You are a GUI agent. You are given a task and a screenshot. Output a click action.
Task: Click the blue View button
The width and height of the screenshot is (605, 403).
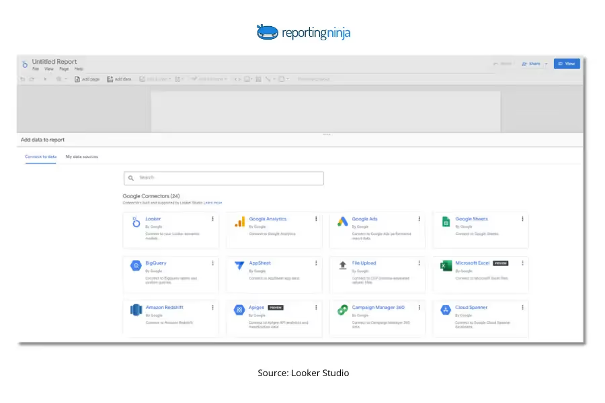pyautogui.click(x=567, y=64)
